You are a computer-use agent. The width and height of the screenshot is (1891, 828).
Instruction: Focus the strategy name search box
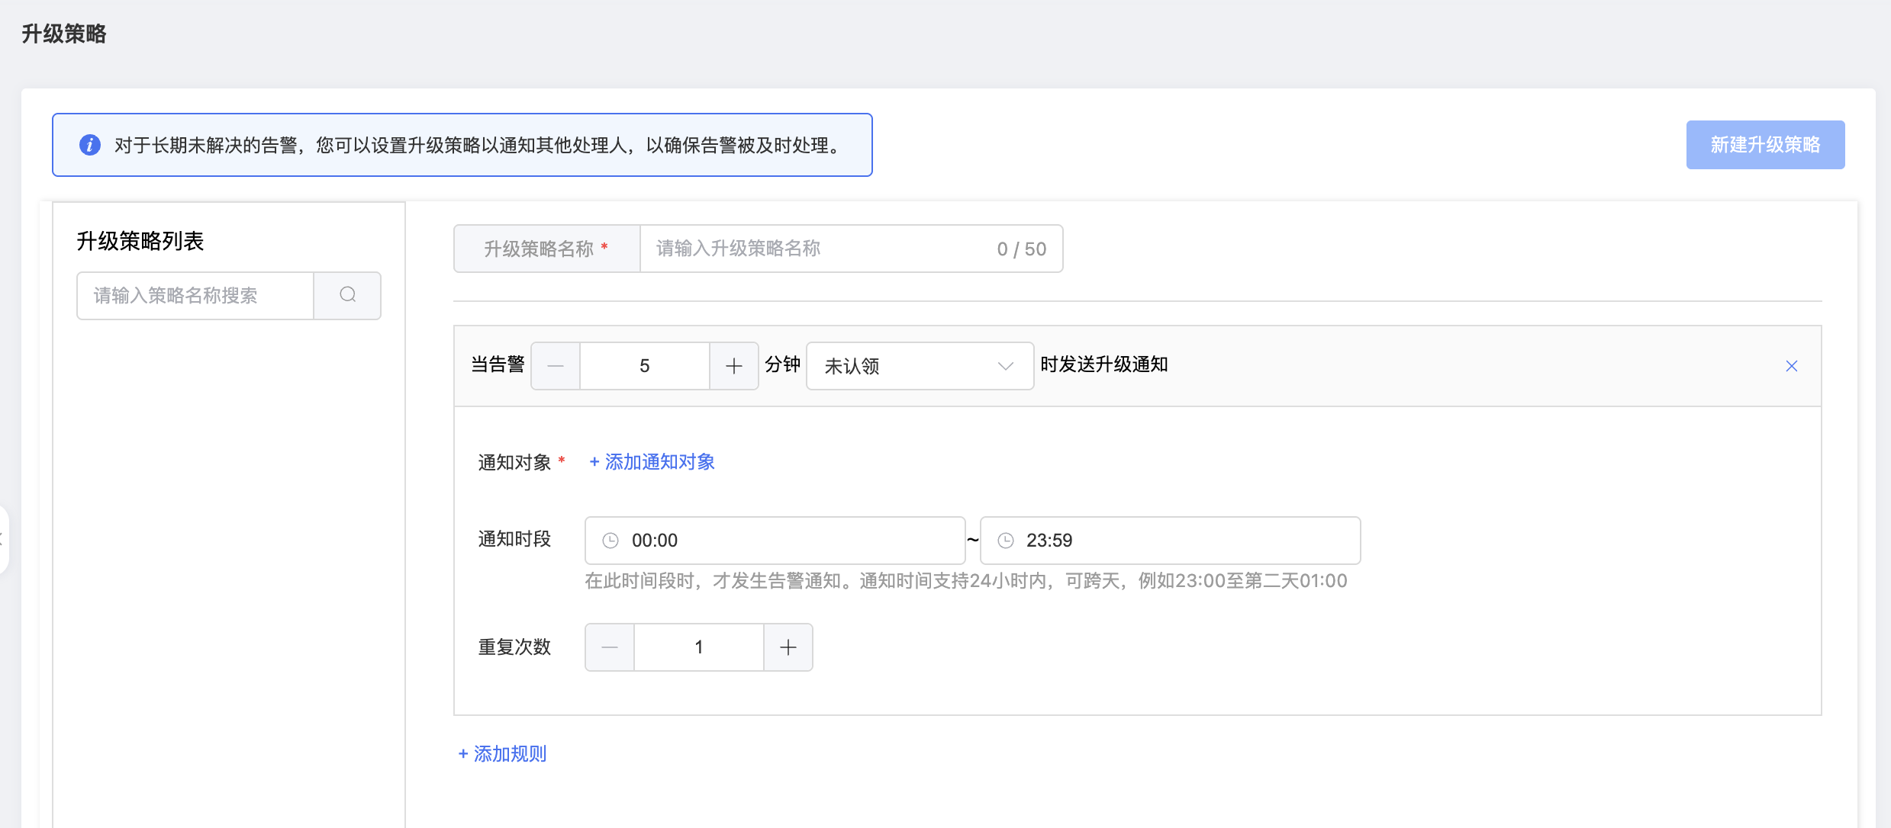coord(195,295)
